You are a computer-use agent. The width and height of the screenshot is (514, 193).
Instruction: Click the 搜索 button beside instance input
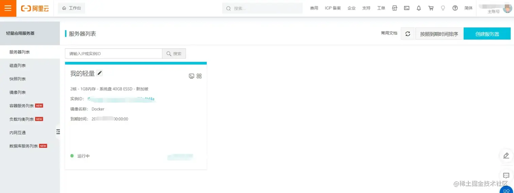point(174,54)
